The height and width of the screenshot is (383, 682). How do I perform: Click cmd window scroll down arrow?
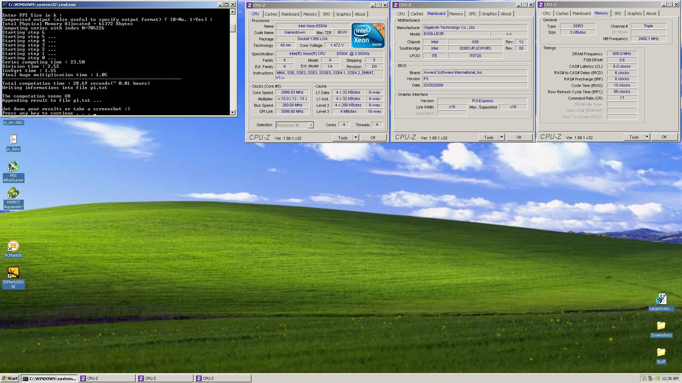(233, 112)
